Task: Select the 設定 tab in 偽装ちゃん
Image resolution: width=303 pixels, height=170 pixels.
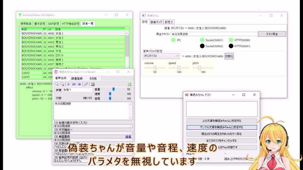Action: point(145,22)
